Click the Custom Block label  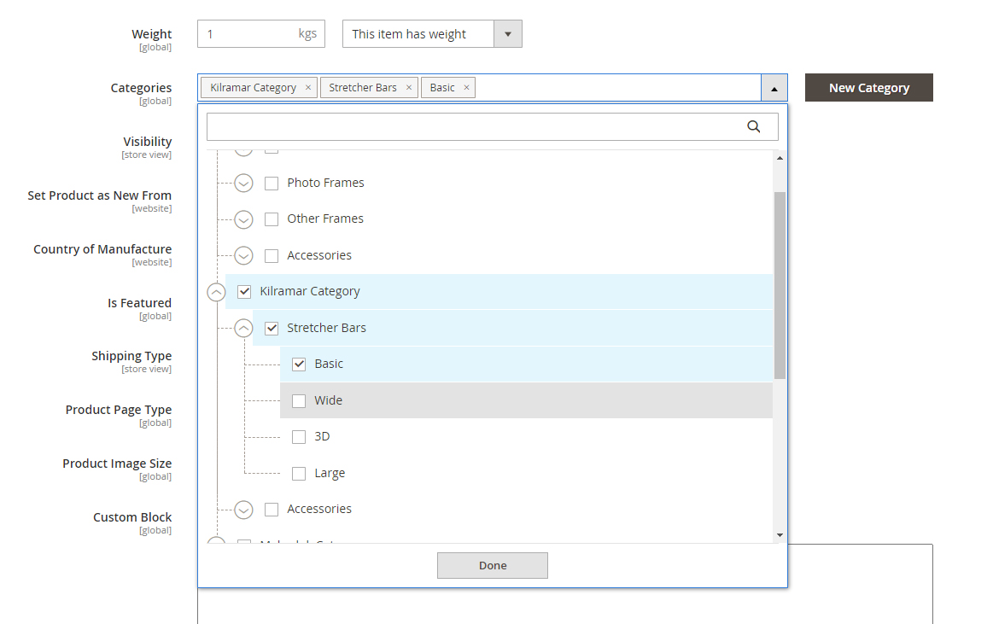tap(132, 517)
